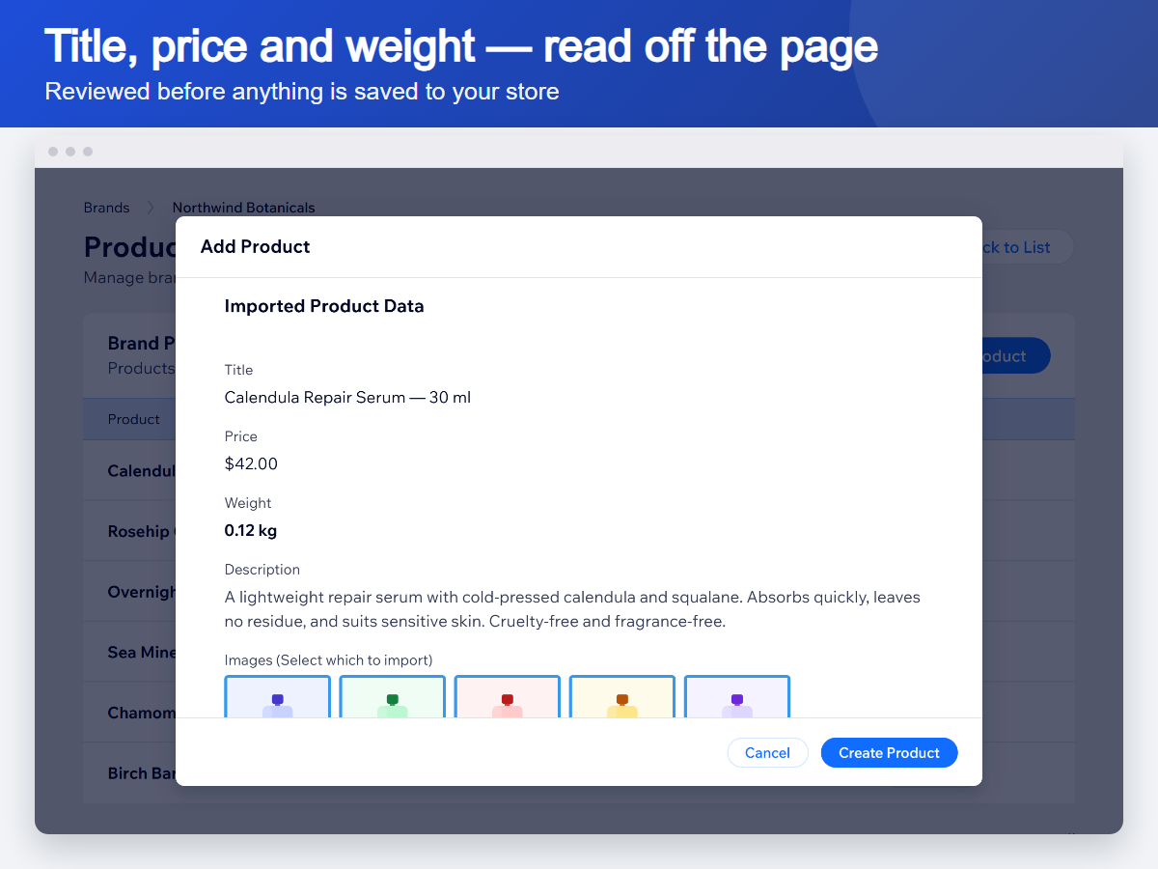Select the Overnight product row
This screenshot has height=869, width=1158.
129,592
